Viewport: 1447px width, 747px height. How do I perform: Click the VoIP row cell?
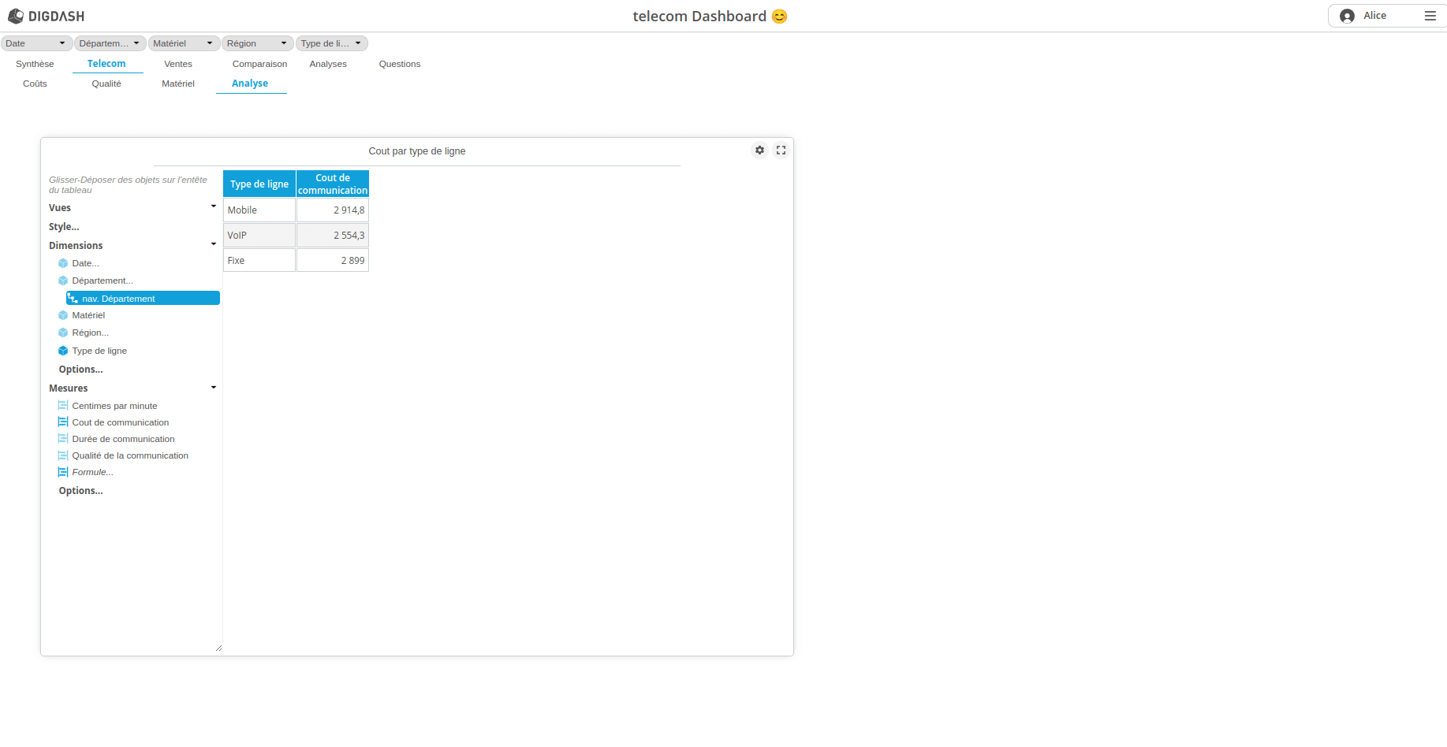(x=259, y=236)
